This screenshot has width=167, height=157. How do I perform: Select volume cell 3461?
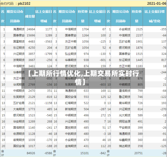[x=32, y=66]
